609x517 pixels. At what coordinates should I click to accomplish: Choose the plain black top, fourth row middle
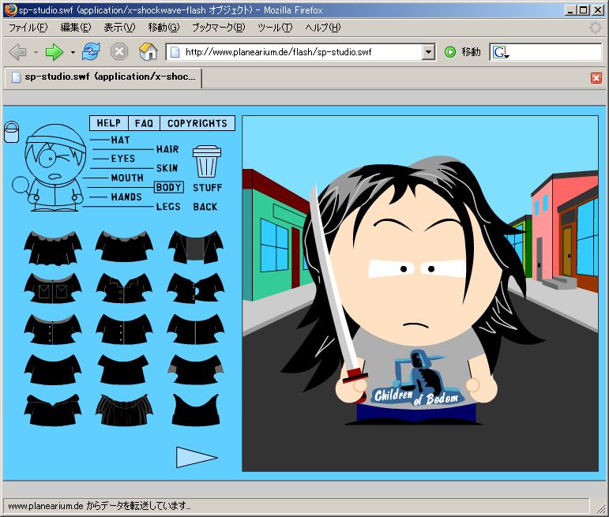[124, 369]
